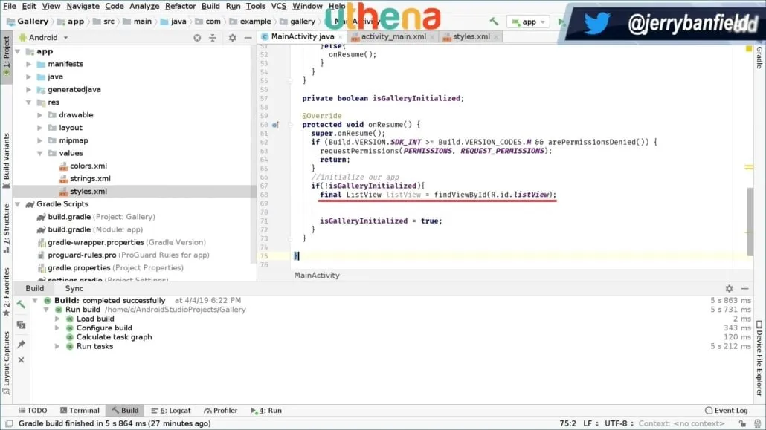Expand the manifests folder

[x=28, y=64]
